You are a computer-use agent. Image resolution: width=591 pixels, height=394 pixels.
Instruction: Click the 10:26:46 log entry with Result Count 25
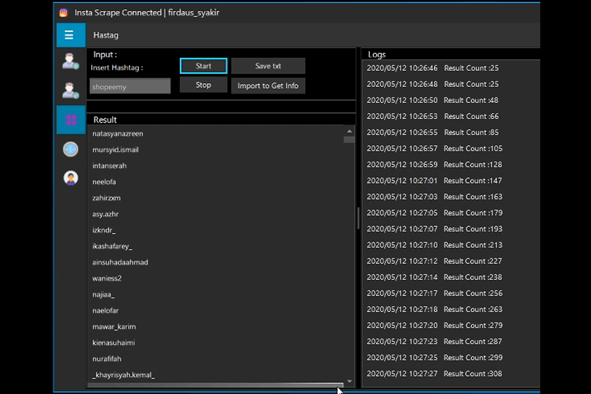433,68
